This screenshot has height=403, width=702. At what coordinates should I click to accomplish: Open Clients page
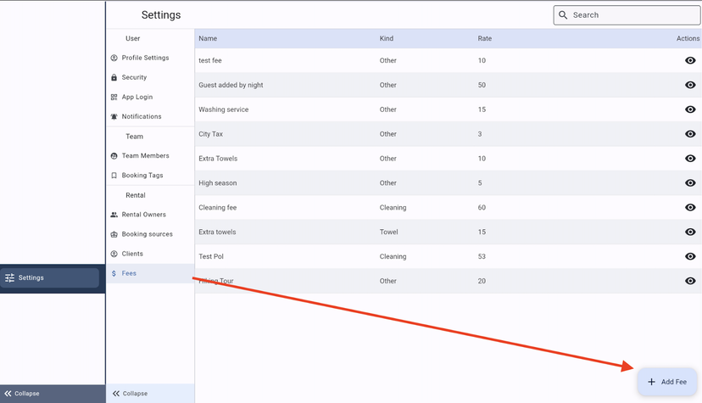click(150, 254)
